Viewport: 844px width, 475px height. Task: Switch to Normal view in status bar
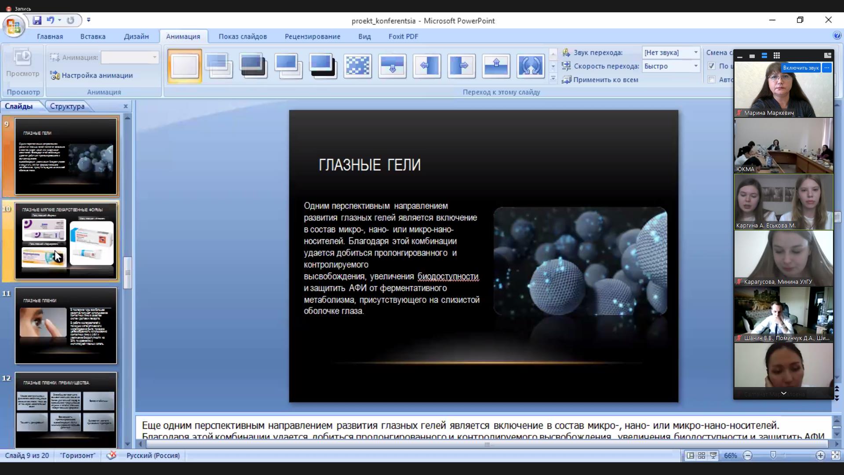691,456
